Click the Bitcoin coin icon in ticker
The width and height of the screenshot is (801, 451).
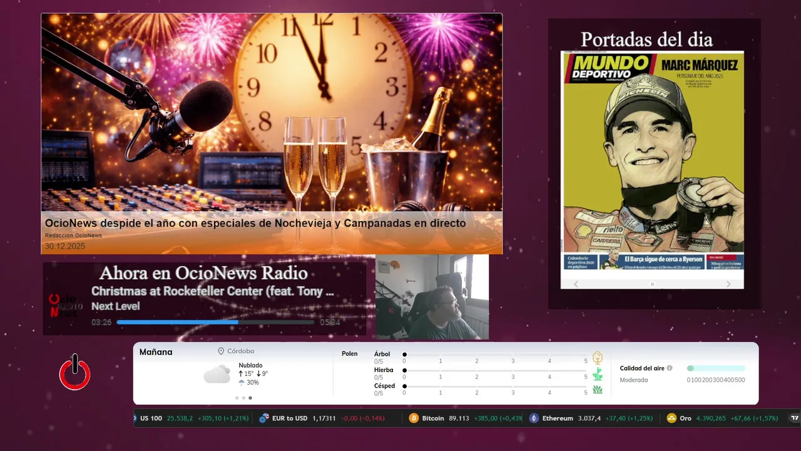pyautogui.click(x=414, y=418)
